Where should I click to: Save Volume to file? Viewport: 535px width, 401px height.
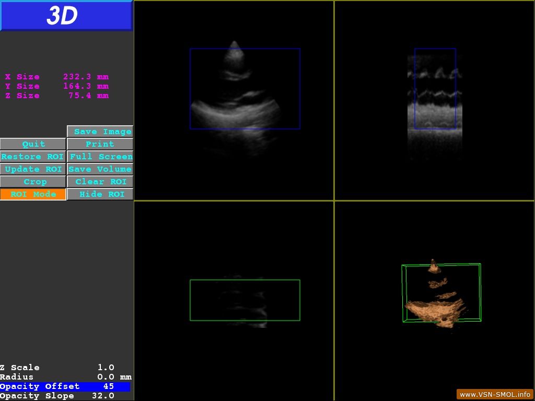point(100,169)
